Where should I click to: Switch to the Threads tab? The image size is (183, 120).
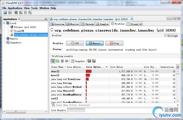(88, 24)
